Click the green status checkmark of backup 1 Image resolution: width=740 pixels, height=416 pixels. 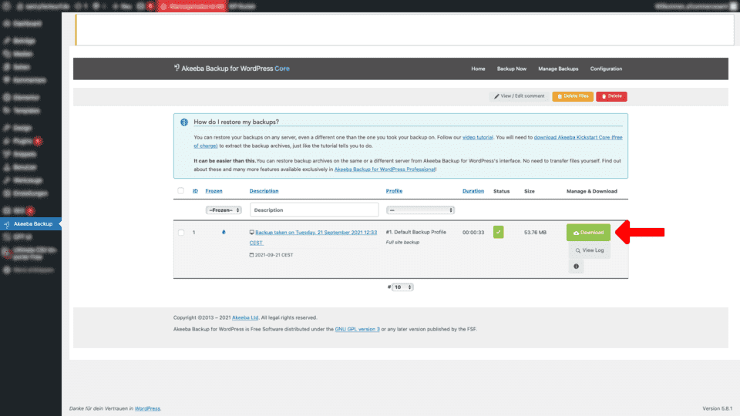tap(499, 232)
